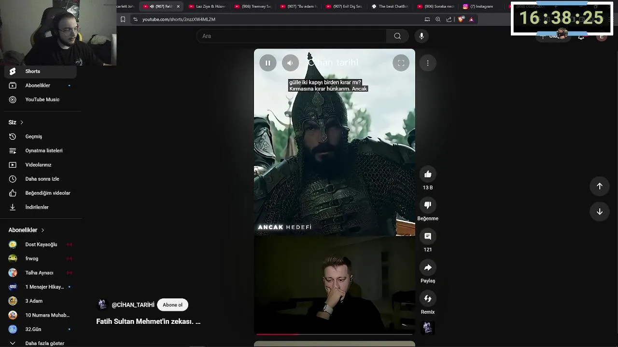Screen dimensions: 618x347
Task: Switch to the (906) Soraka tab
Action: pos(436,6)
